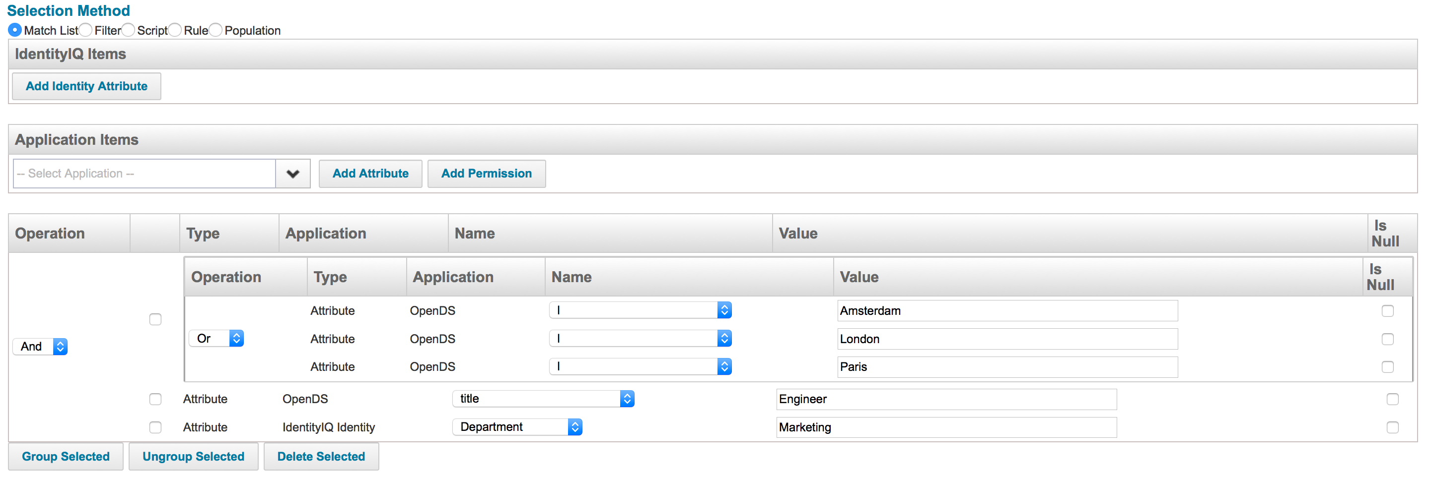Click the Marketing value field
This screenshot has width=1429, height=478.
pos(946,427)
